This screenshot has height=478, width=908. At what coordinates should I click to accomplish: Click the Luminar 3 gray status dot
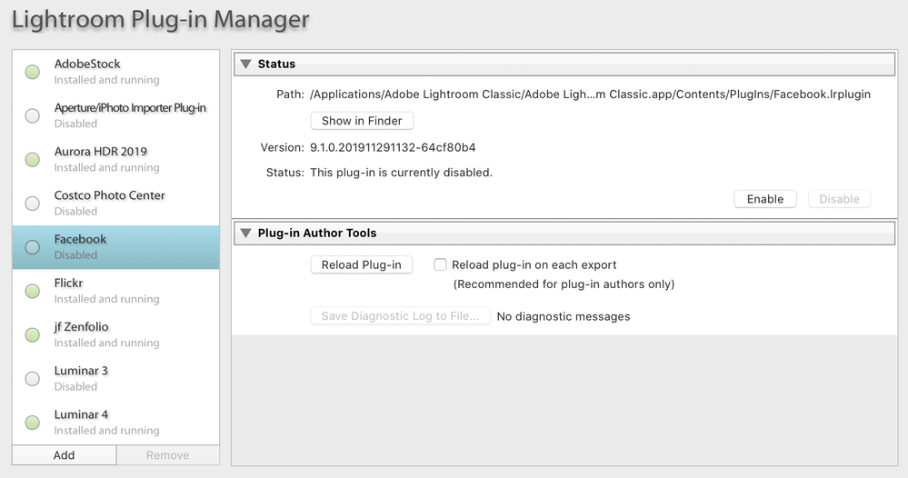33,379
